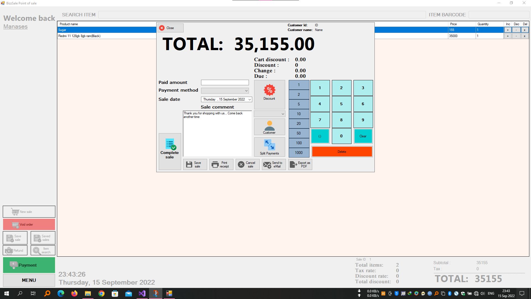
Task: Click Cancel sale button
Action: (x=248, y=164)
